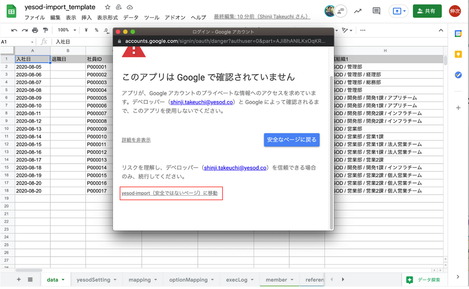This screenshot has width=469, height=289.
Task: Open the 編集 menu
Action: [55, 18]
